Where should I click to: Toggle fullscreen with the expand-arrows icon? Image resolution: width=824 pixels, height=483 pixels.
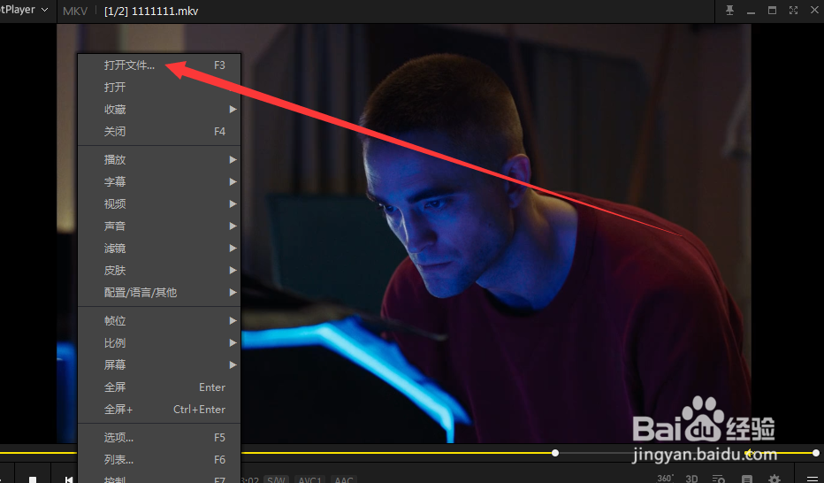793,11
